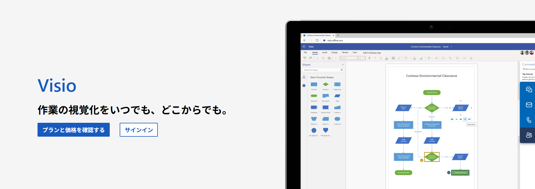
Task: Switch to the Insert ribbon tab
Action: tap(325, 52)
